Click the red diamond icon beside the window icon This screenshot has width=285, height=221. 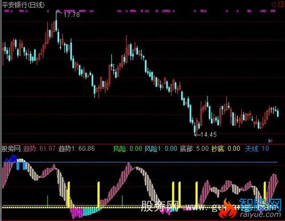click(274, 5)
